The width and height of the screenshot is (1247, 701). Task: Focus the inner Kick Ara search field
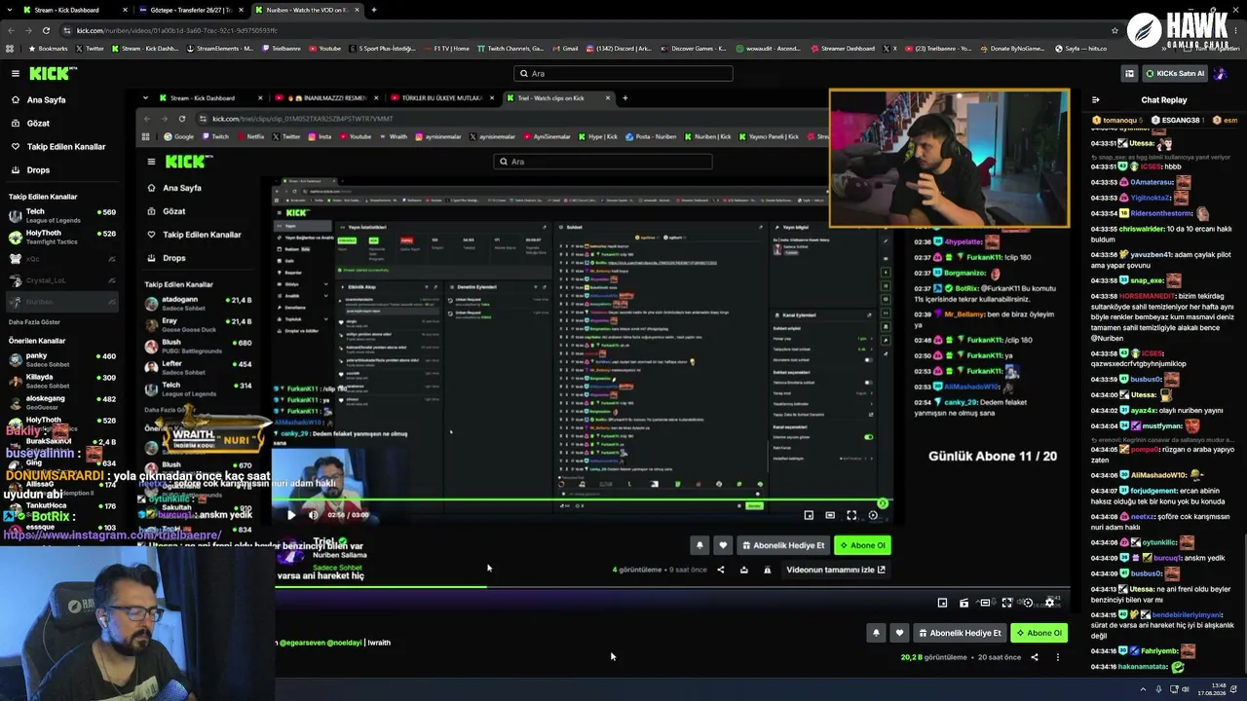tap(603, 162)
